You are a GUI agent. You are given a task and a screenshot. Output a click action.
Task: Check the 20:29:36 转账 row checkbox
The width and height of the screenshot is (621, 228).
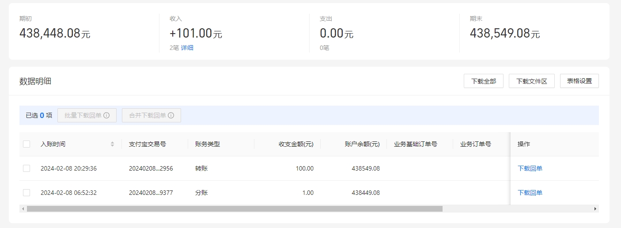point(27,168)
